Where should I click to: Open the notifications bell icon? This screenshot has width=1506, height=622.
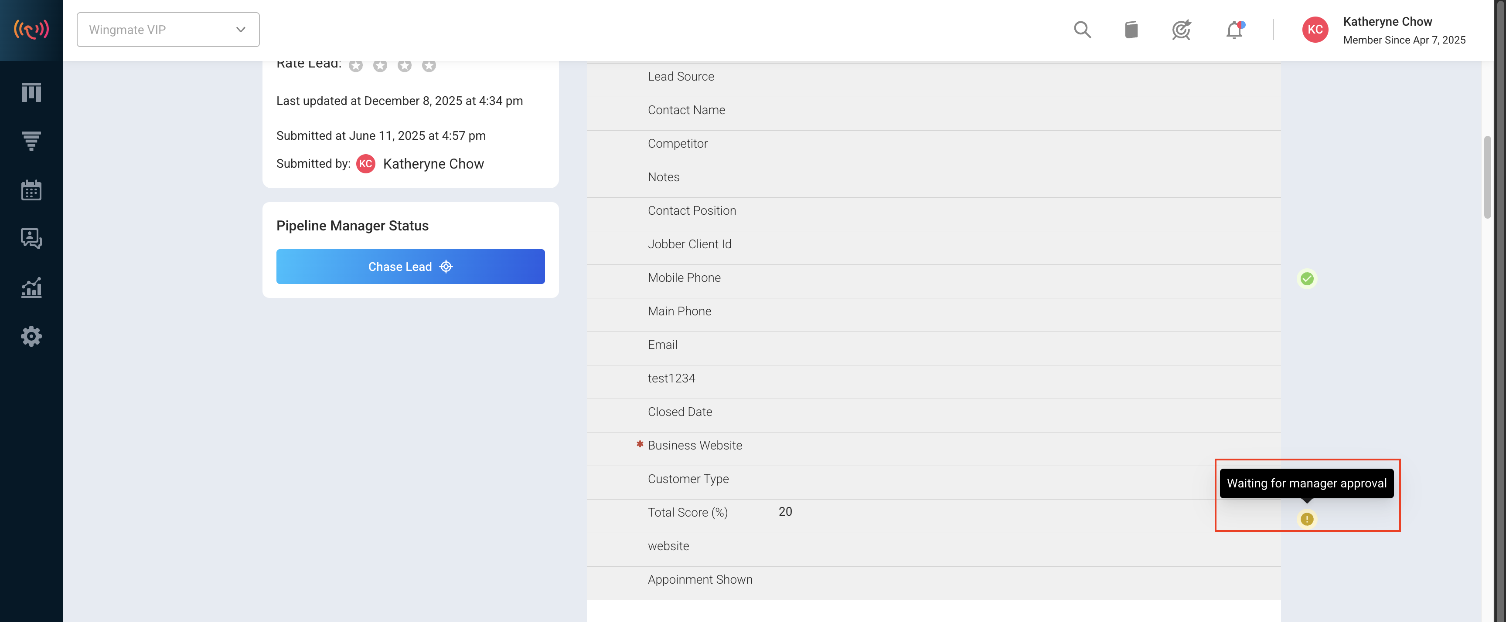click(x=1234, y=30)
